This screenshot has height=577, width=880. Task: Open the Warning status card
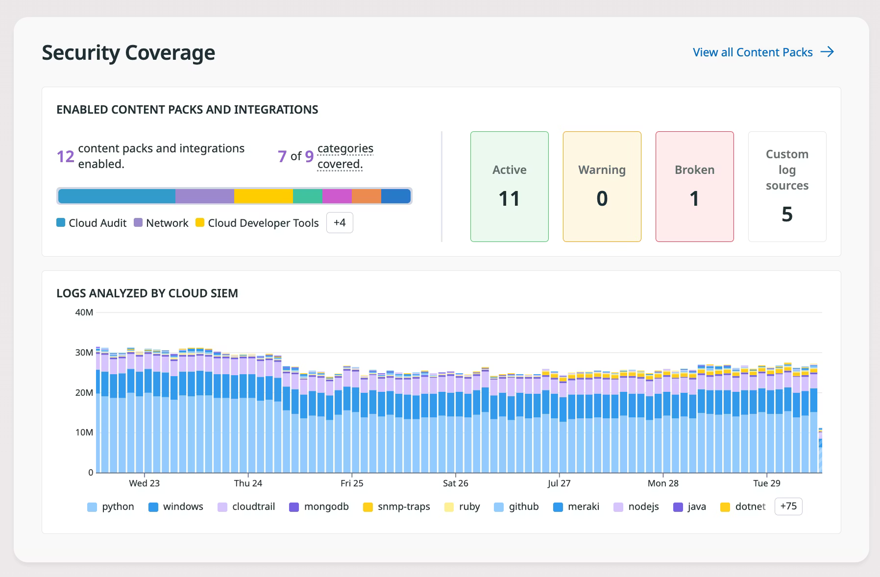click(x=602, y=187)
